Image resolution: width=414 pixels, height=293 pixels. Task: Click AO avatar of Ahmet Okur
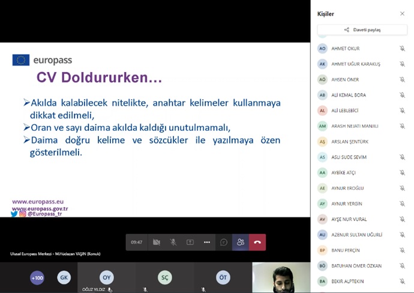(x=322, y=49)
